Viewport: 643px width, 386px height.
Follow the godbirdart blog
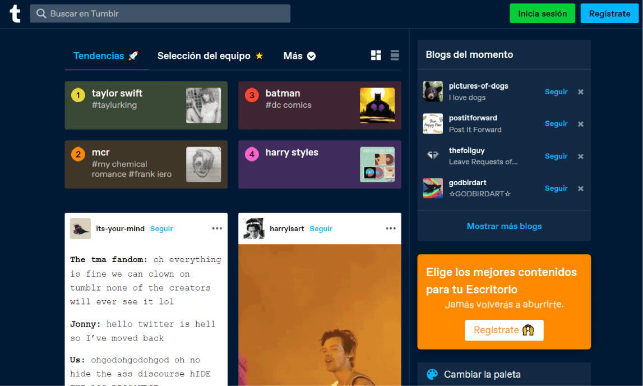pyautogui.click(x=556, y=189)
